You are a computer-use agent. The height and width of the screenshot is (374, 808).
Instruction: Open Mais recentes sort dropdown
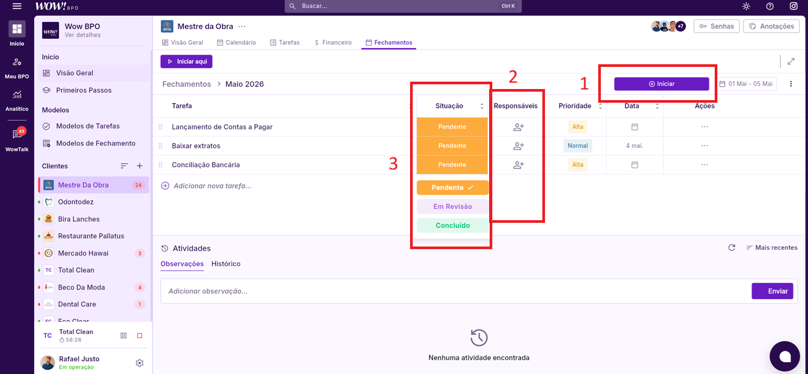click(x=772, y=248)
